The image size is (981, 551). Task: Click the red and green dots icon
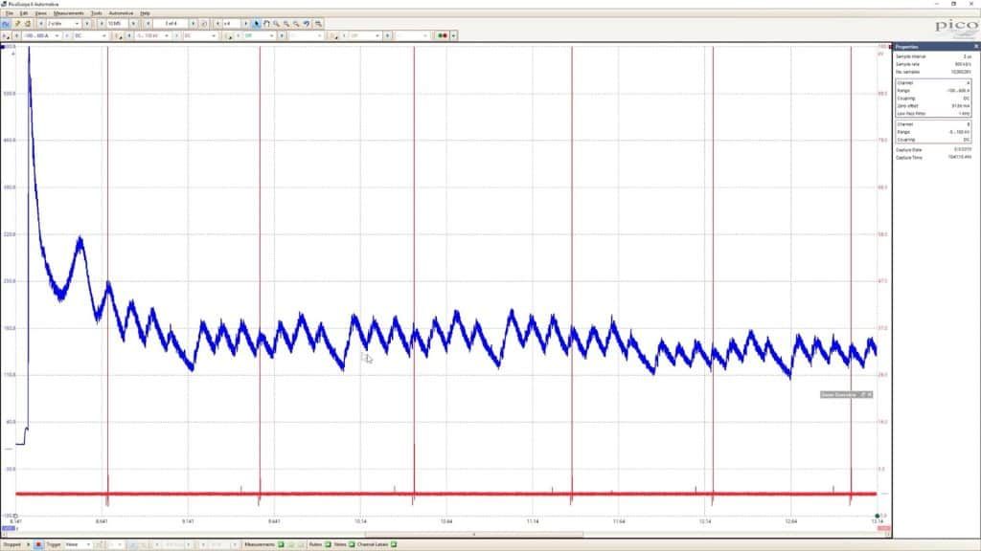[443, 35]
